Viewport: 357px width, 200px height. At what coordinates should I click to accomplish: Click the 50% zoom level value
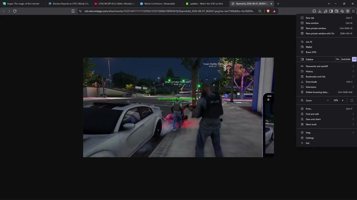tap(336, 100)
